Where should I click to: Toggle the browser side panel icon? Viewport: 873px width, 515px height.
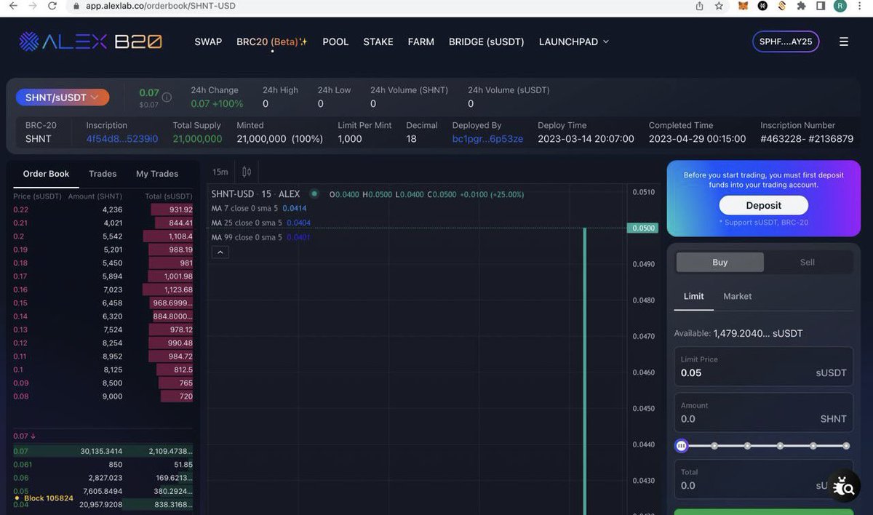pos(821,6)
